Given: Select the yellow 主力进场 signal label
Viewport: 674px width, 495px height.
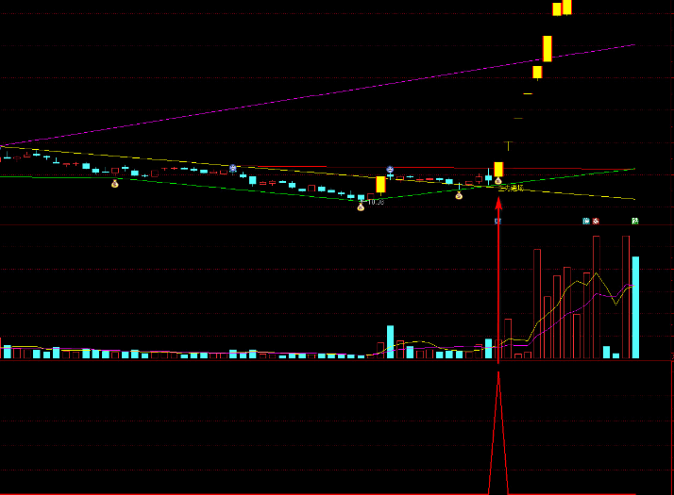Looking at the screenshot, I should click(511, 188).
